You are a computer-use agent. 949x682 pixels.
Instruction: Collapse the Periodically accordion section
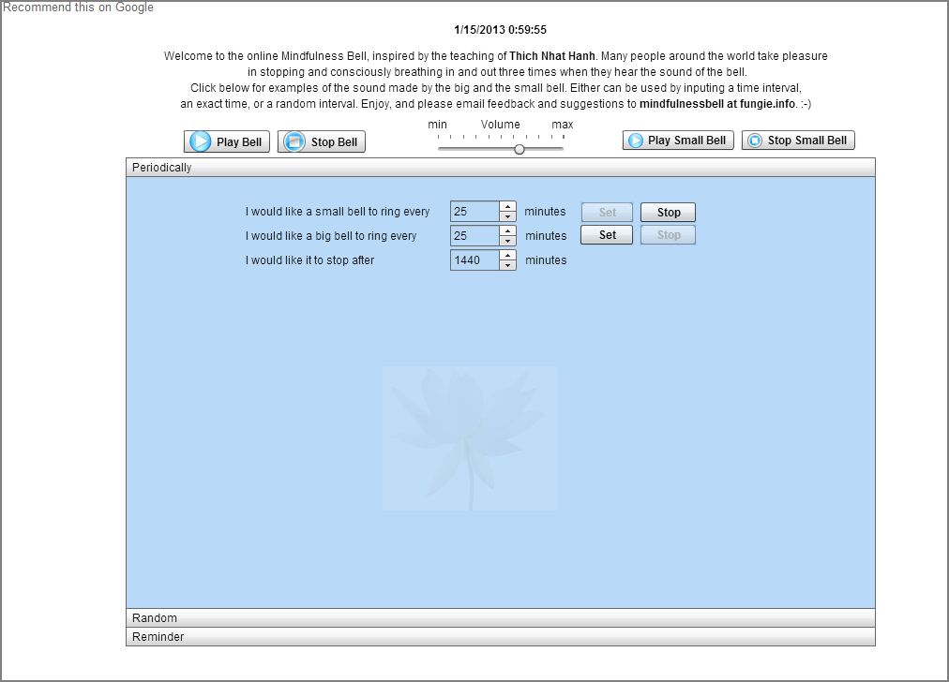pyautogui.click(x=500, y=168)
